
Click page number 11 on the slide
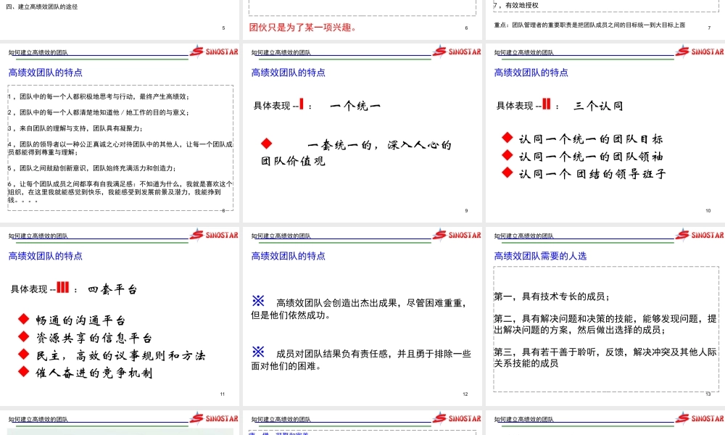[223, 394]
